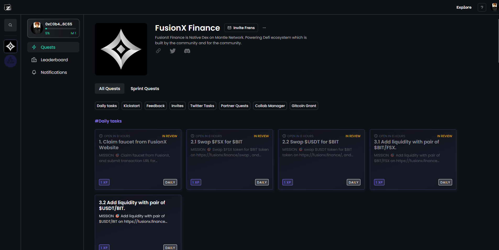Viewport: 499px width, 250px height.
Task: Enable the Partner Quests filter chip
Action: point(234,106)
